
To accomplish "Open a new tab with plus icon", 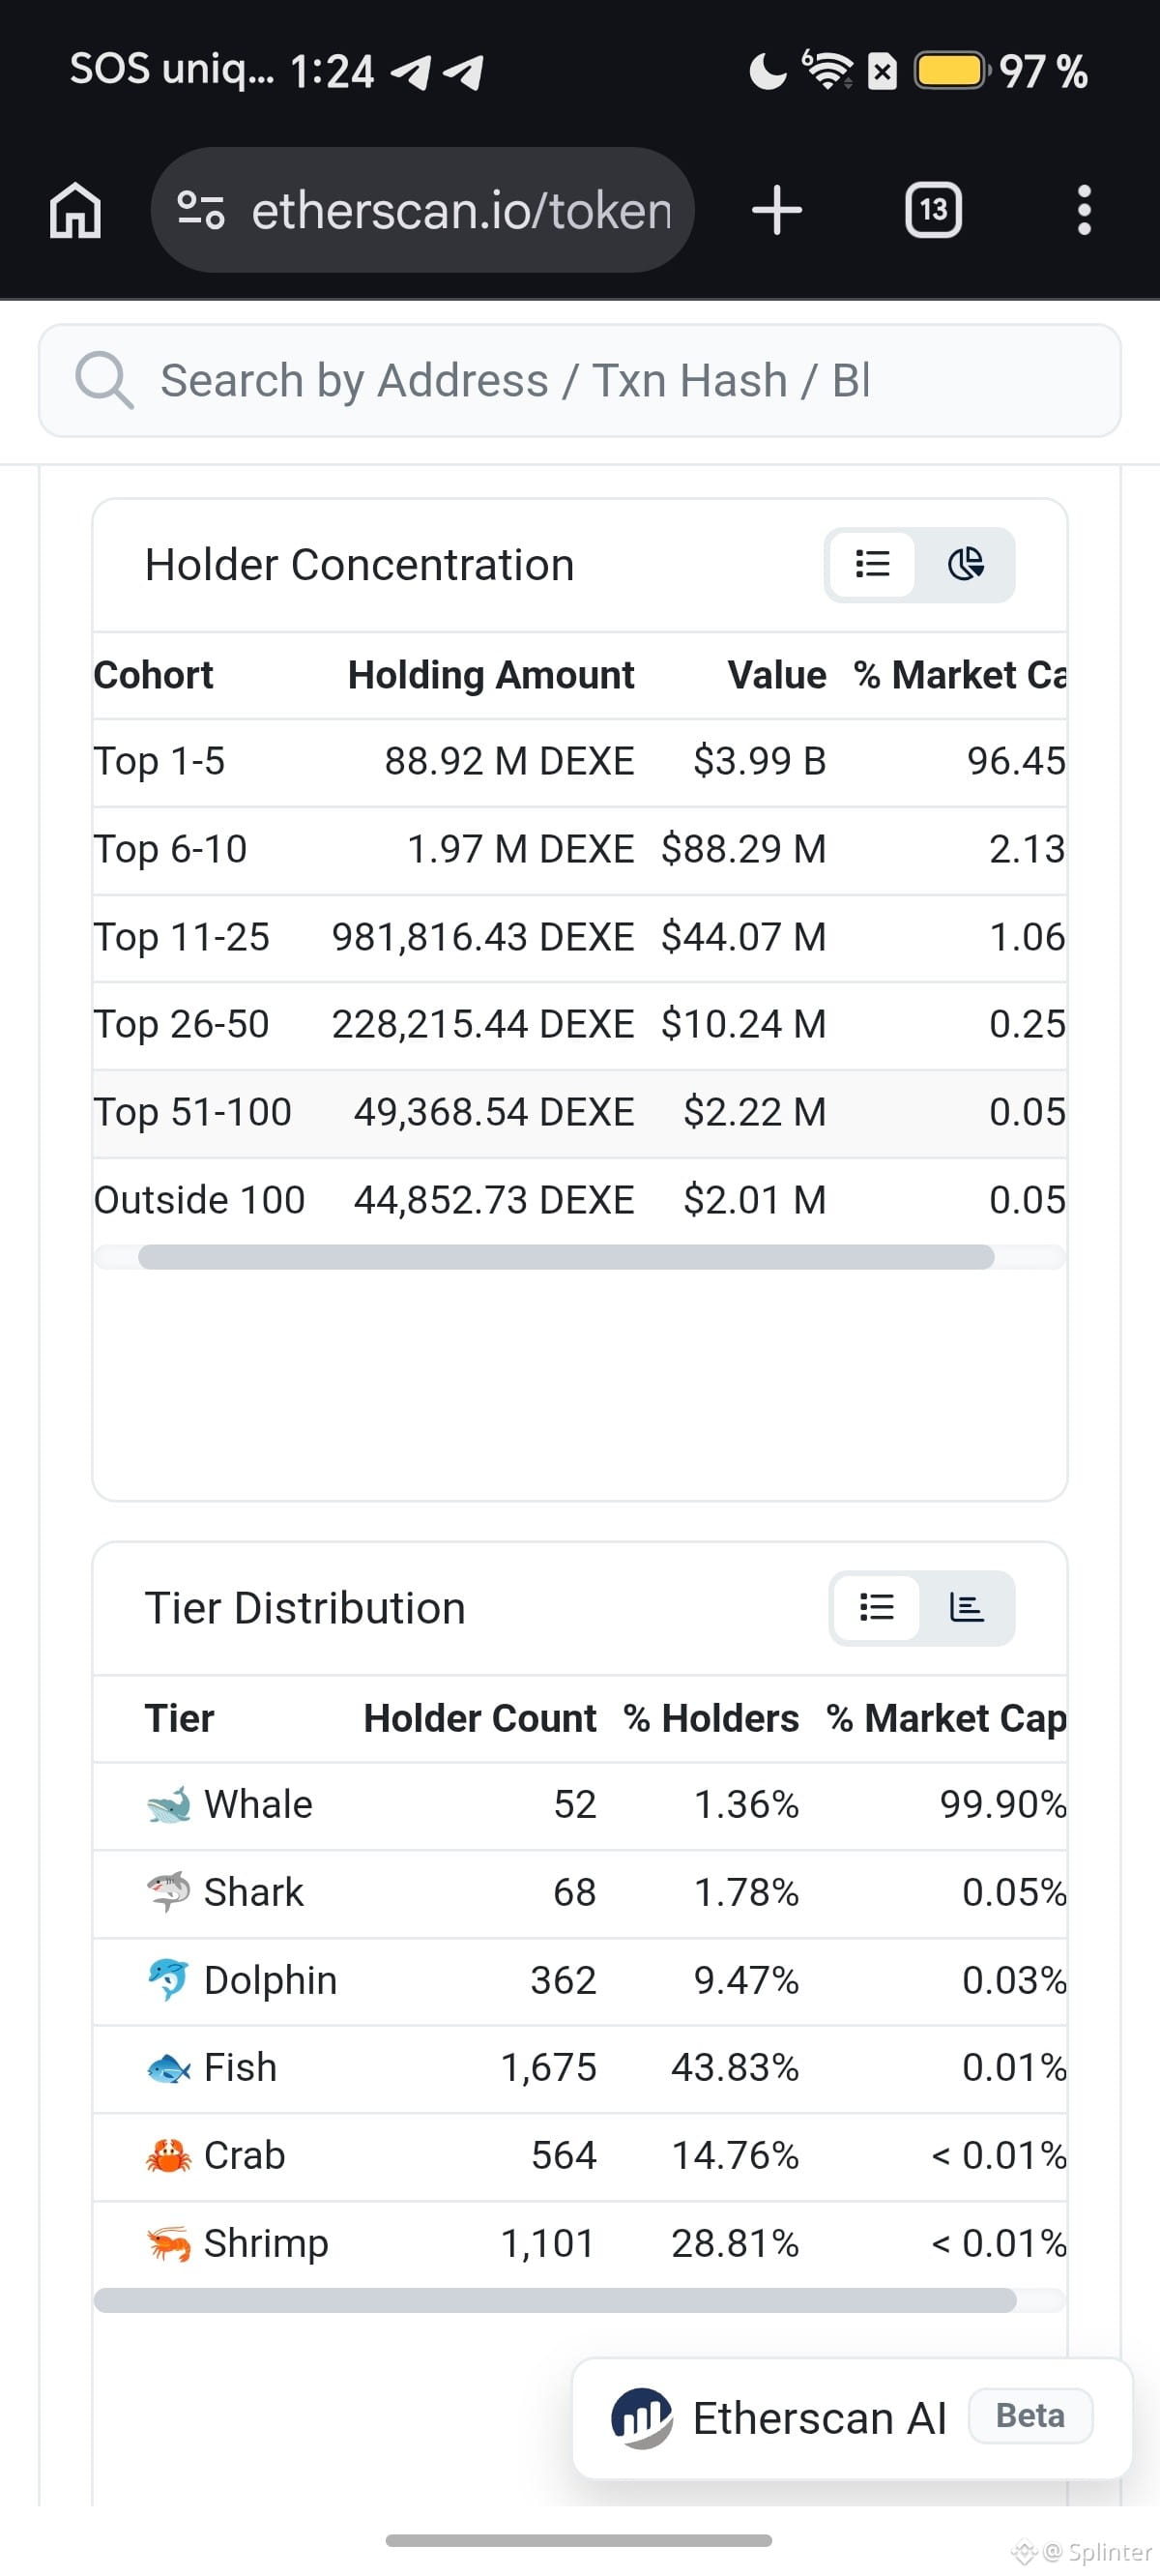I will pos(777,211).
